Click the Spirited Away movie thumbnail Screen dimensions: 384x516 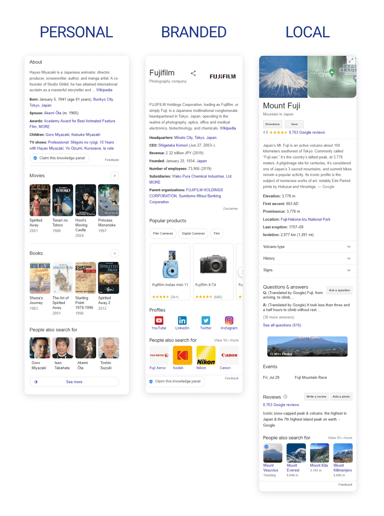(x=40, y=200)
